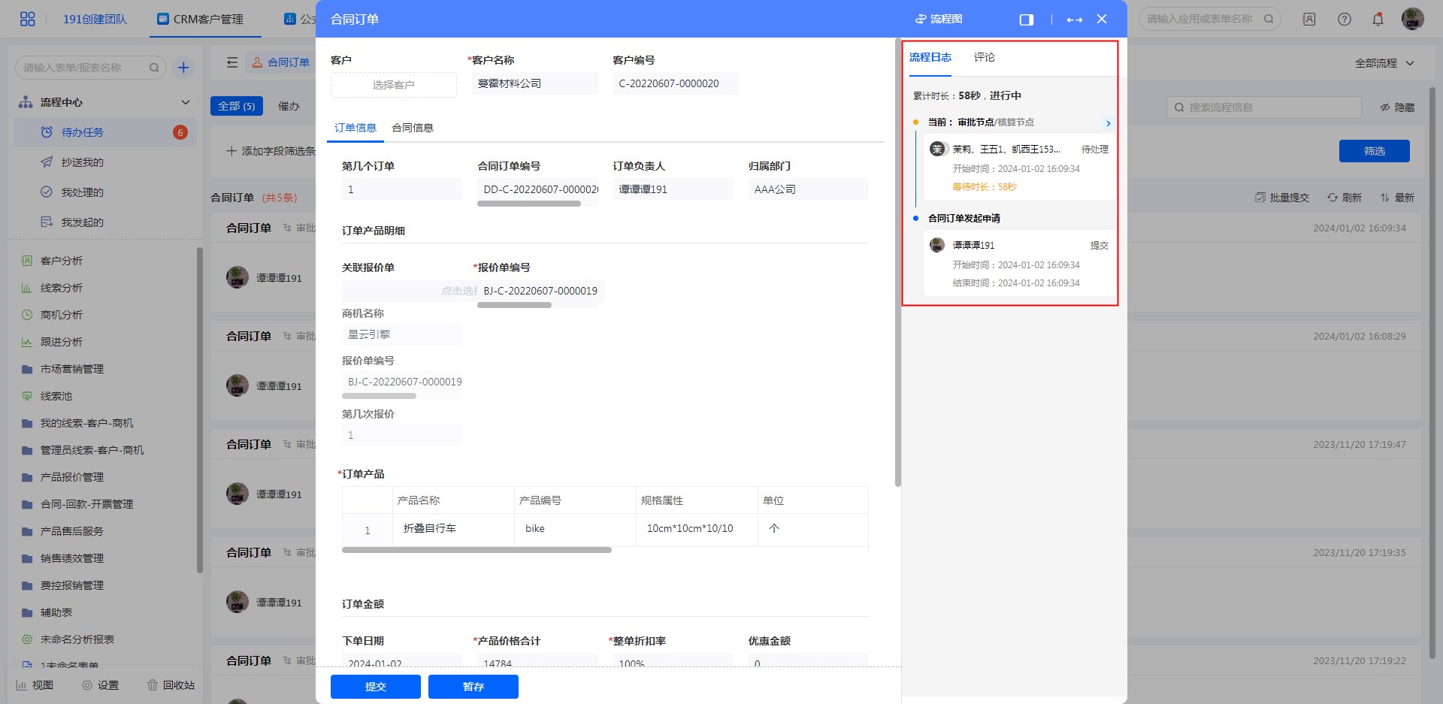Click the 提交 submit button
The image size is (1443, 704).
[375, 687]
